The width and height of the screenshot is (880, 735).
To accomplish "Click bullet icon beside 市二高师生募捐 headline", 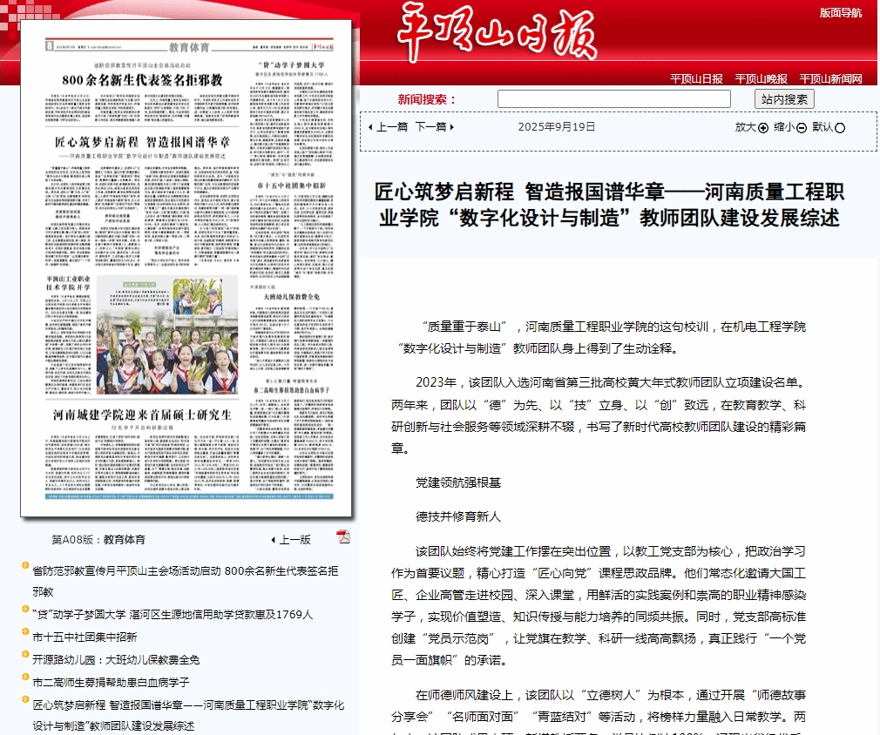I will pyautogui.click(x=25, y=682).
